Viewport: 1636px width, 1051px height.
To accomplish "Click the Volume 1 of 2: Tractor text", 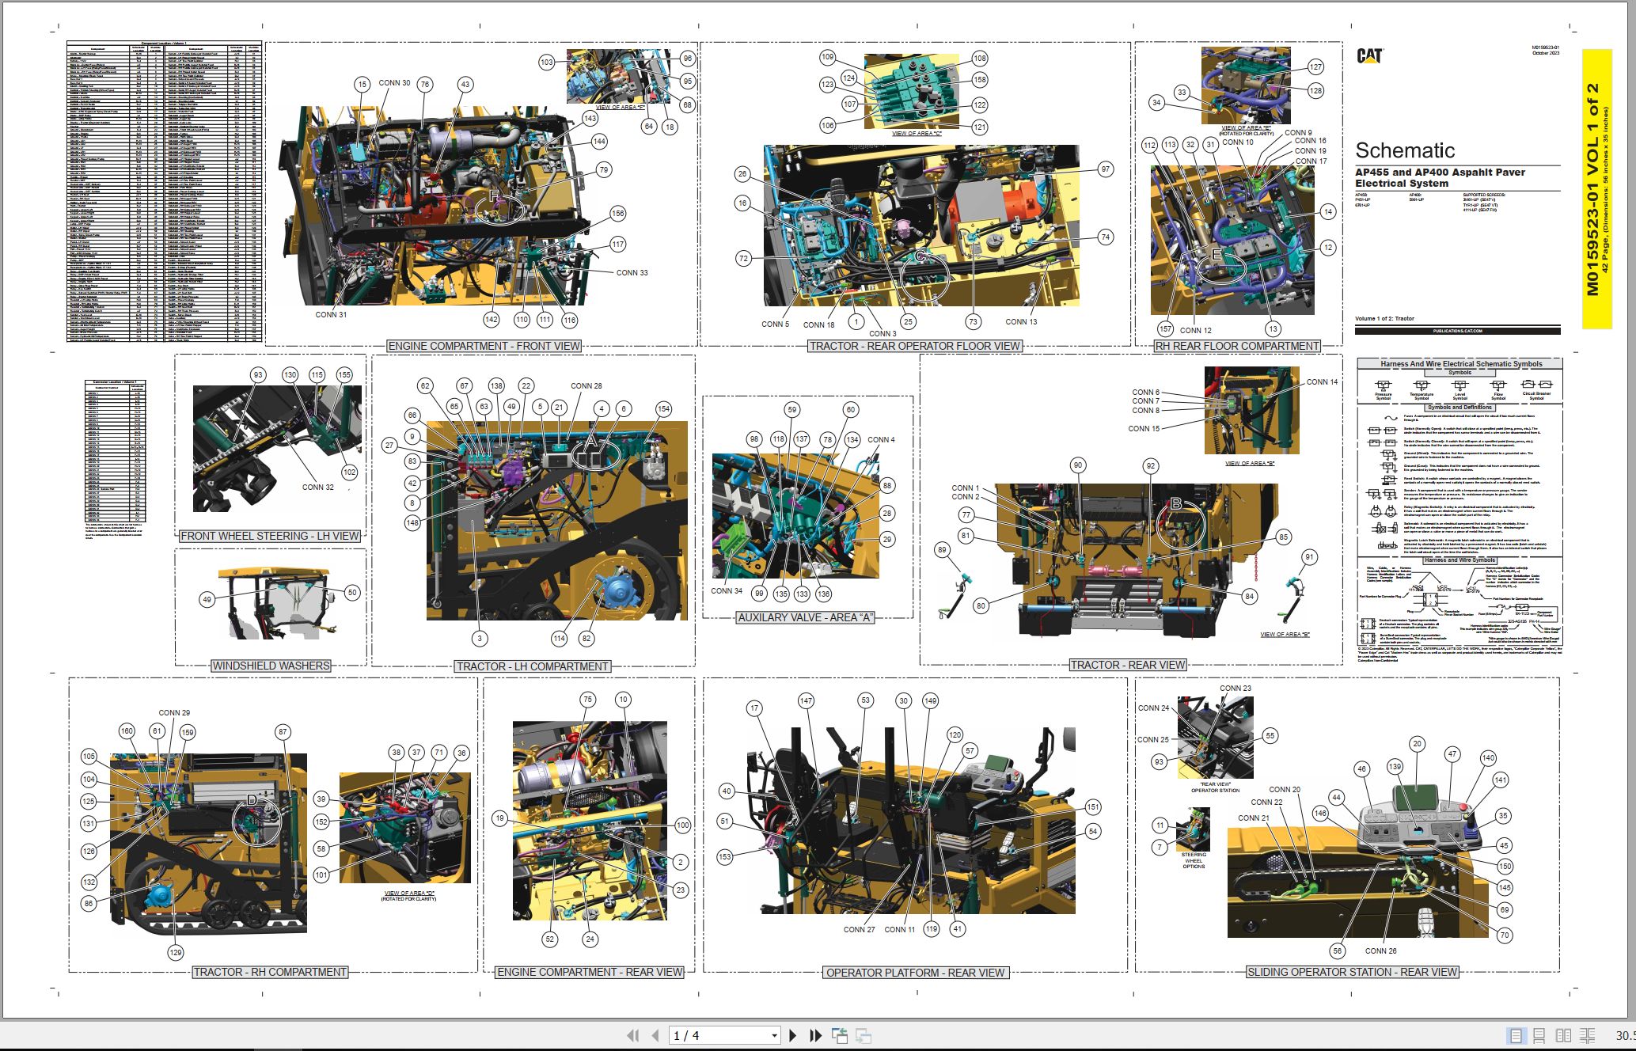I will click(x=1384, y=319).
